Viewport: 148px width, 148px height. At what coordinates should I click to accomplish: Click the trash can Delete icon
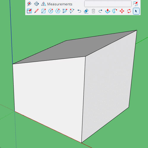click(x=93, y=11)
